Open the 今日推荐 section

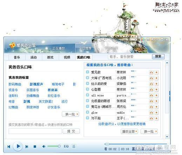coord(85,48)
